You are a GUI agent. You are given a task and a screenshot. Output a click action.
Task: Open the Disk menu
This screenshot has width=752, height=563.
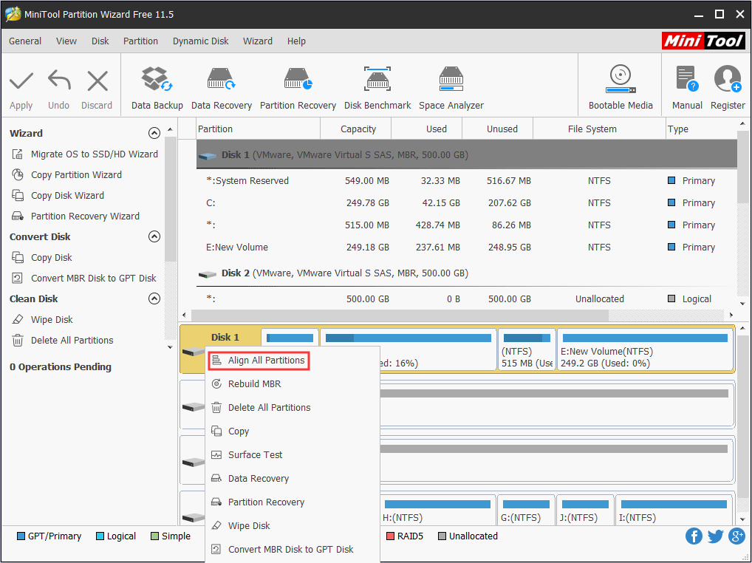tap(100, 41)
